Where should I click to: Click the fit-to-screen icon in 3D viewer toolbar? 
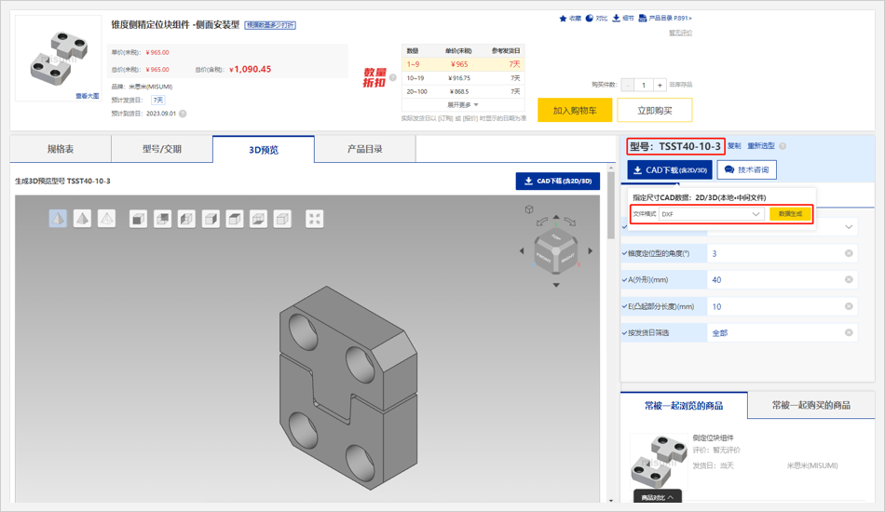[x=315, y=219]
